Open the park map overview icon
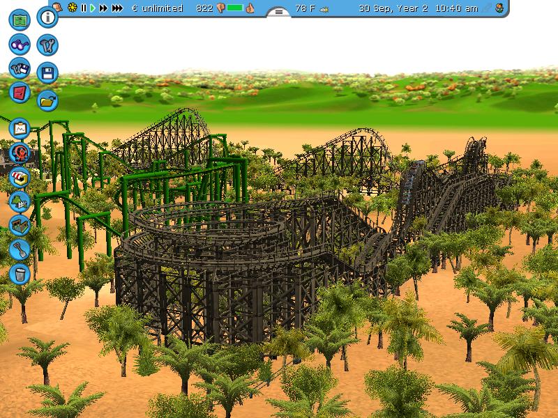Image resolution: width=558 pixels, height=418 pixels. click(x=20, y=20)
